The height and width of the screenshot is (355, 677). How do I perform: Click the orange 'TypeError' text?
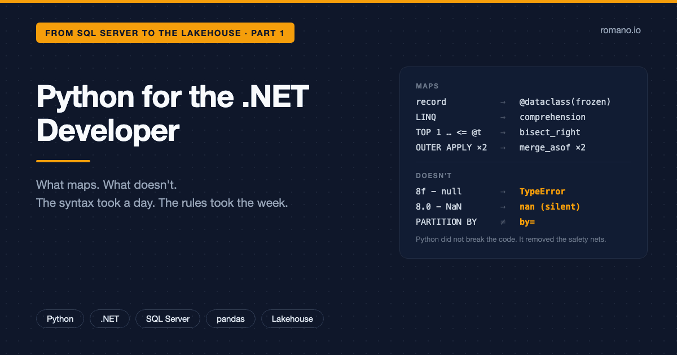(542, 192)
